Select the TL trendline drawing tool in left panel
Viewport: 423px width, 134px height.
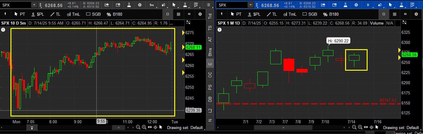(56, 14)
